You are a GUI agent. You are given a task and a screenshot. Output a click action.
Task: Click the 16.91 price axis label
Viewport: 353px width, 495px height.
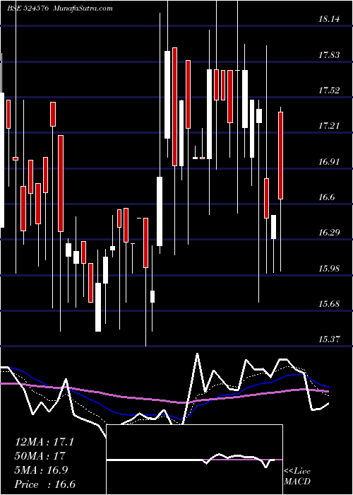pyautogui.click(x=329, y=162)
